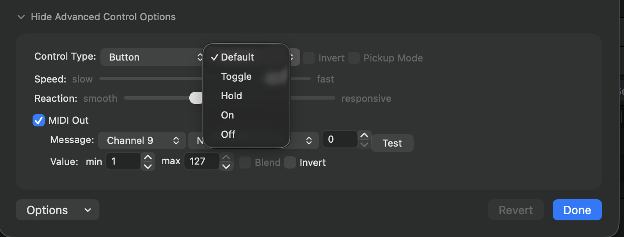Enable the Invert checkbox beside Pickup Mode
The image size is (624, 237).
coord(309,58)
